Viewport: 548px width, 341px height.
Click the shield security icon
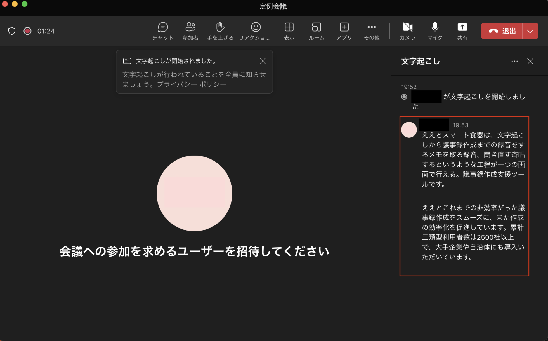(x=12, y=31)
